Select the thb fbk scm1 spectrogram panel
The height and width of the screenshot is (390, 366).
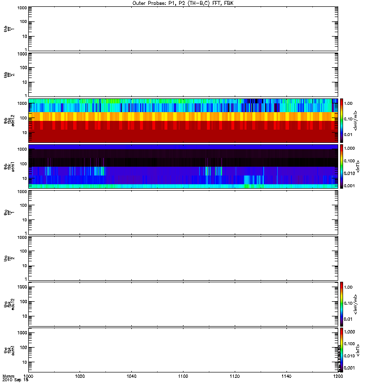[183, 166]
